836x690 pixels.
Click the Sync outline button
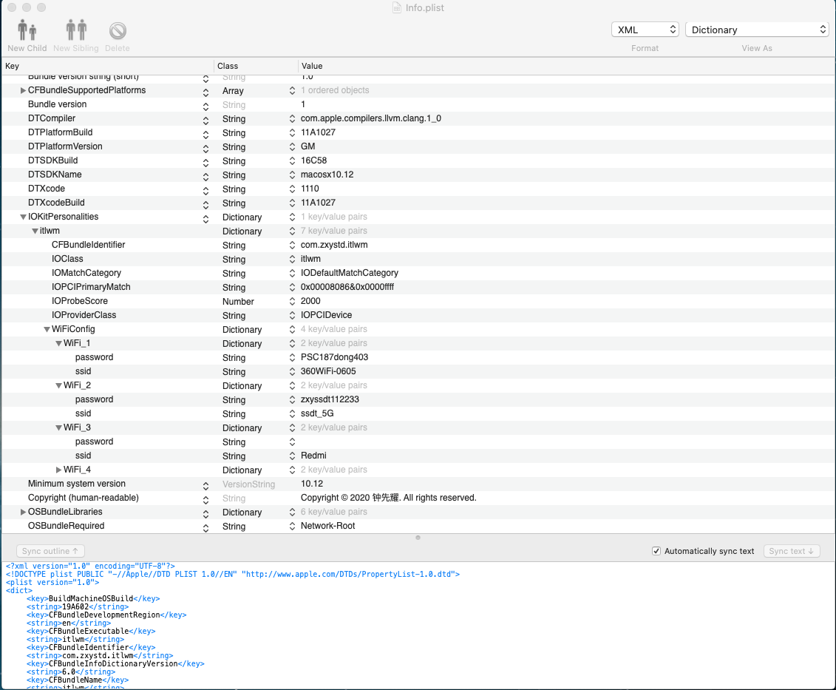click(x=50, y=551)
